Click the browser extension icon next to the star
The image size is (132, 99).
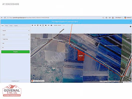click(106, 17)
